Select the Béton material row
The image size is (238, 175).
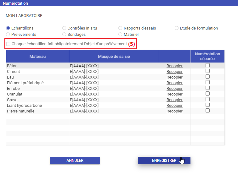(x=37, y=66)
